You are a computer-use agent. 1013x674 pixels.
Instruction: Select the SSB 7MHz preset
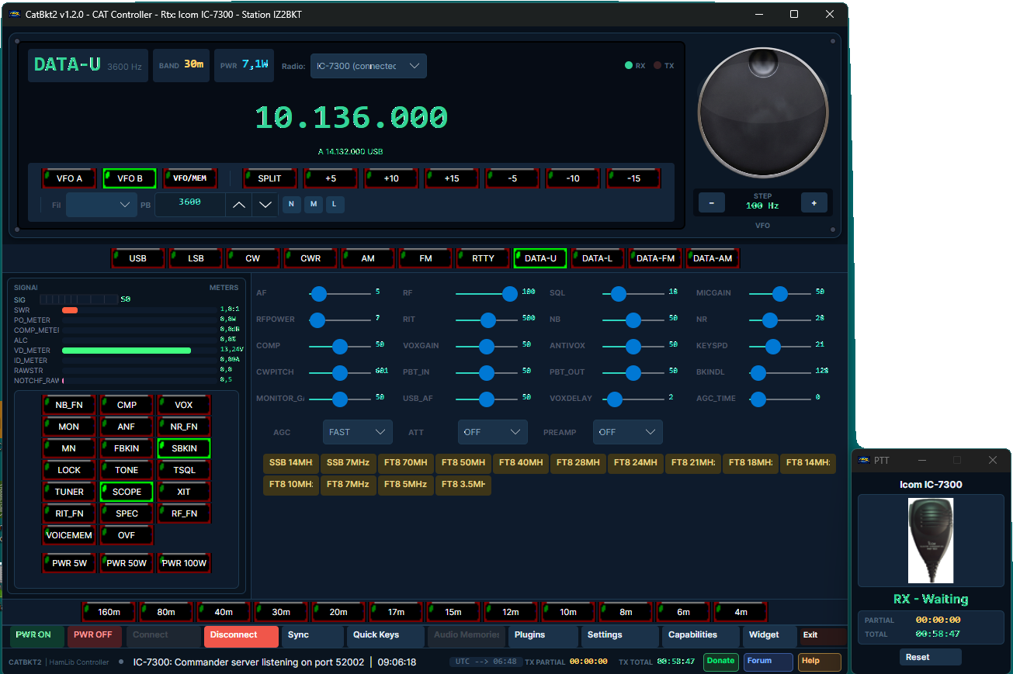[x=348, y=463]
